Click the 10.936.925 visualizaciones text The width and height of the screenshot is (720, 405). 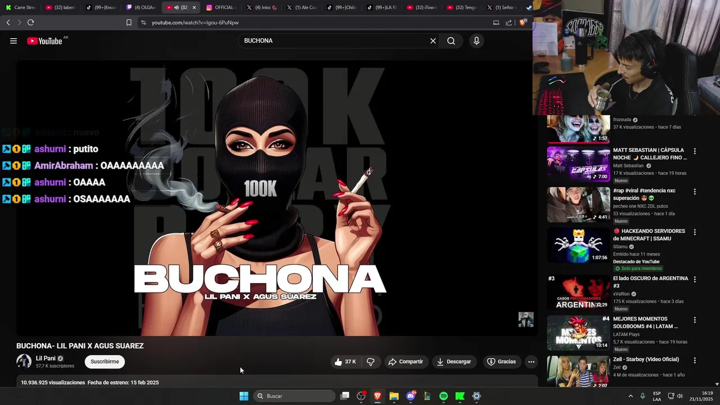[x=53, y=382]
